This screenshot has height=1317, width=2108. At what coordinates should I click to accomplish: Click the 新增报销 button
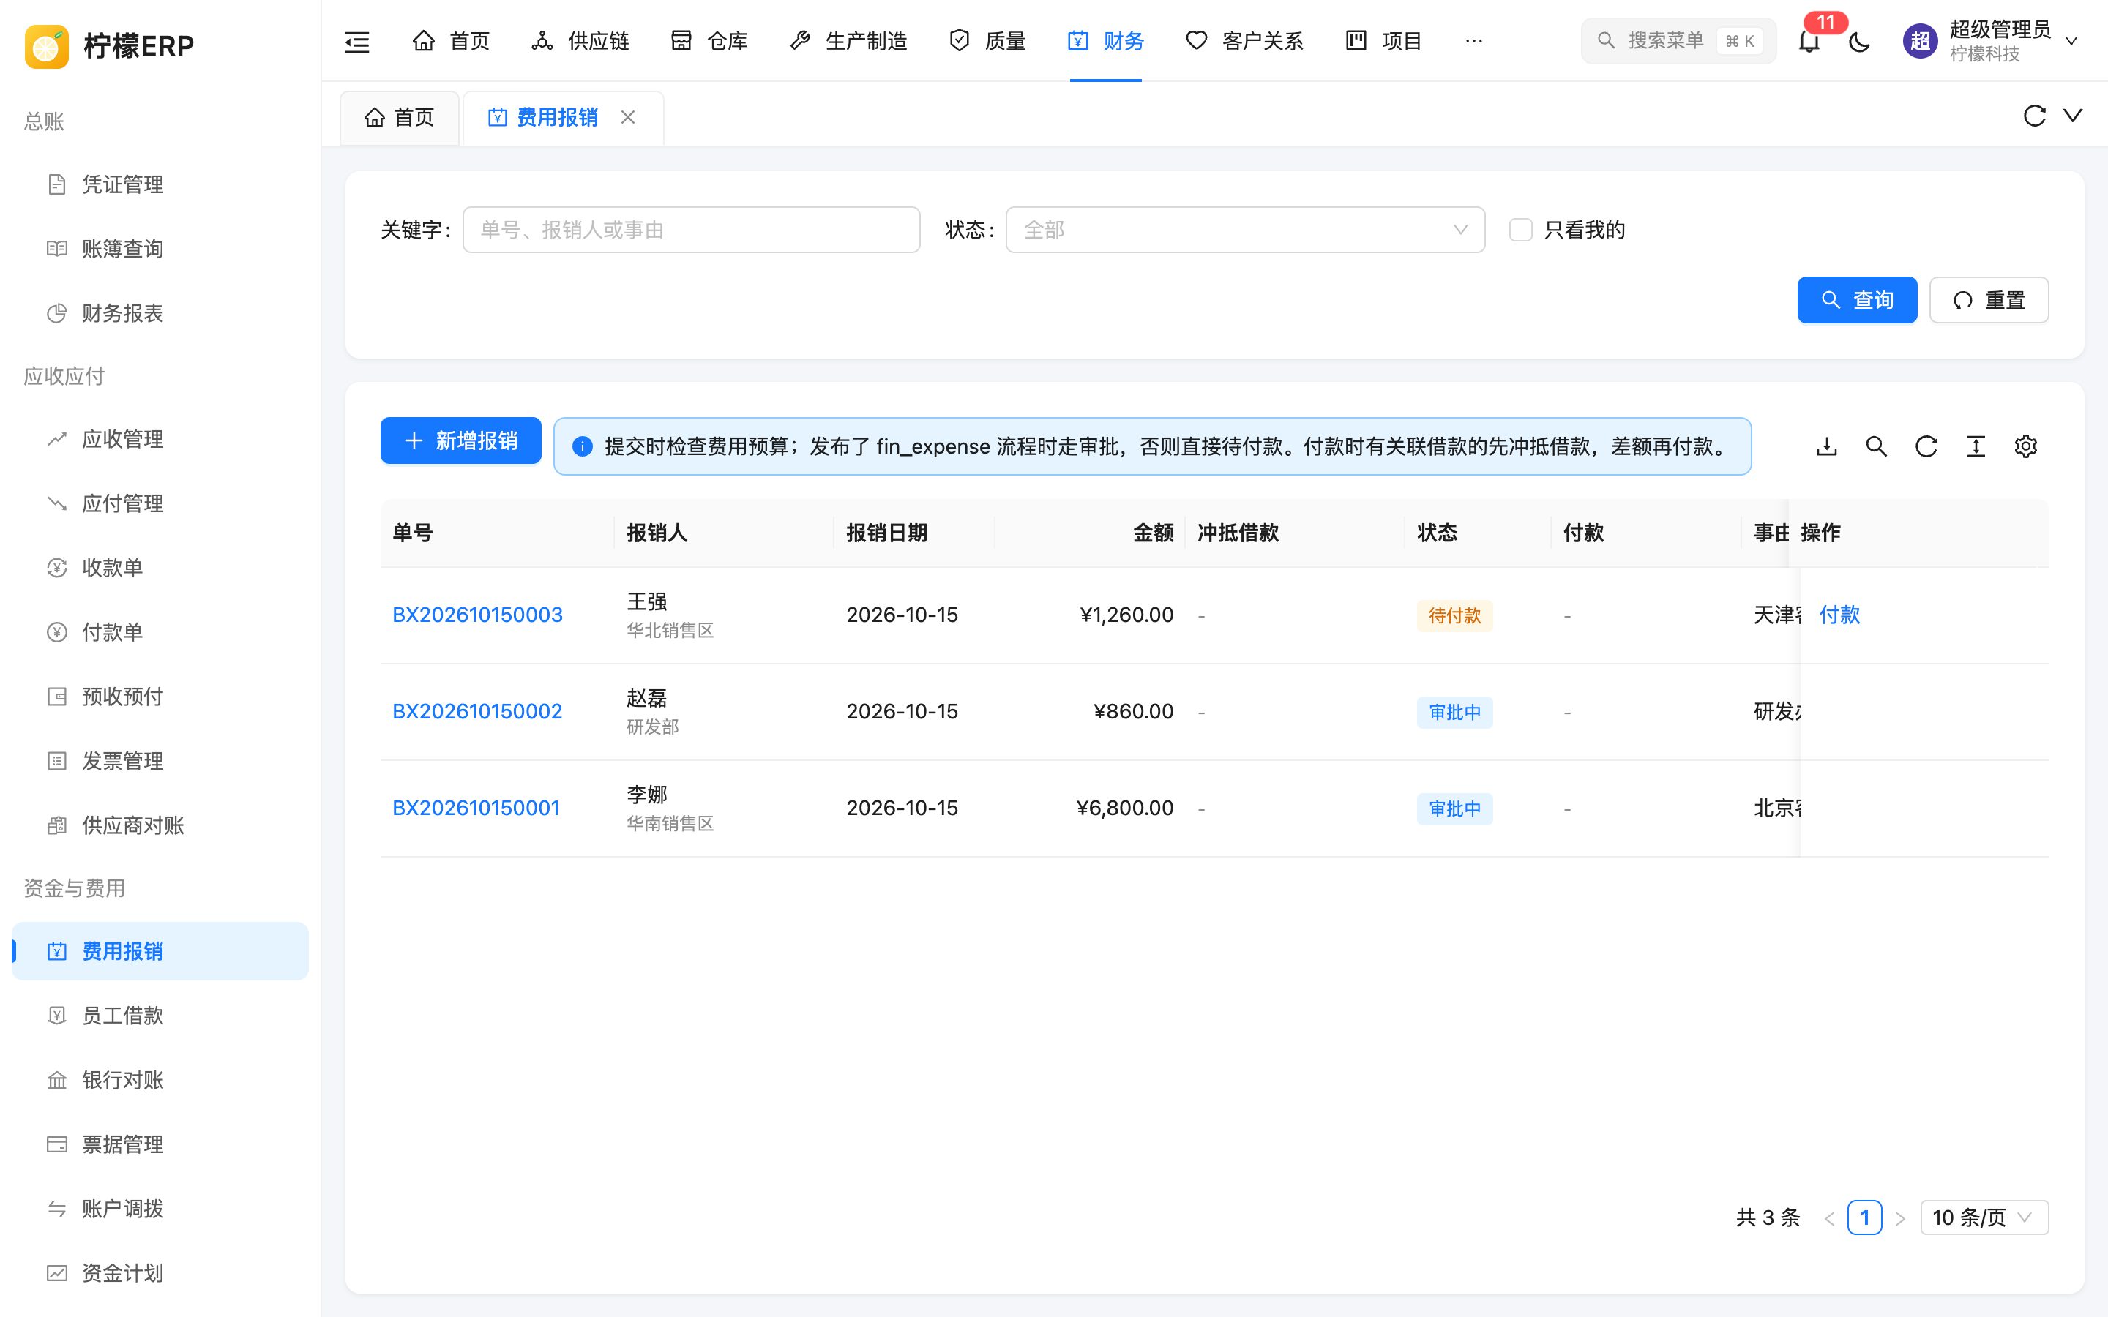click(461, 440)
